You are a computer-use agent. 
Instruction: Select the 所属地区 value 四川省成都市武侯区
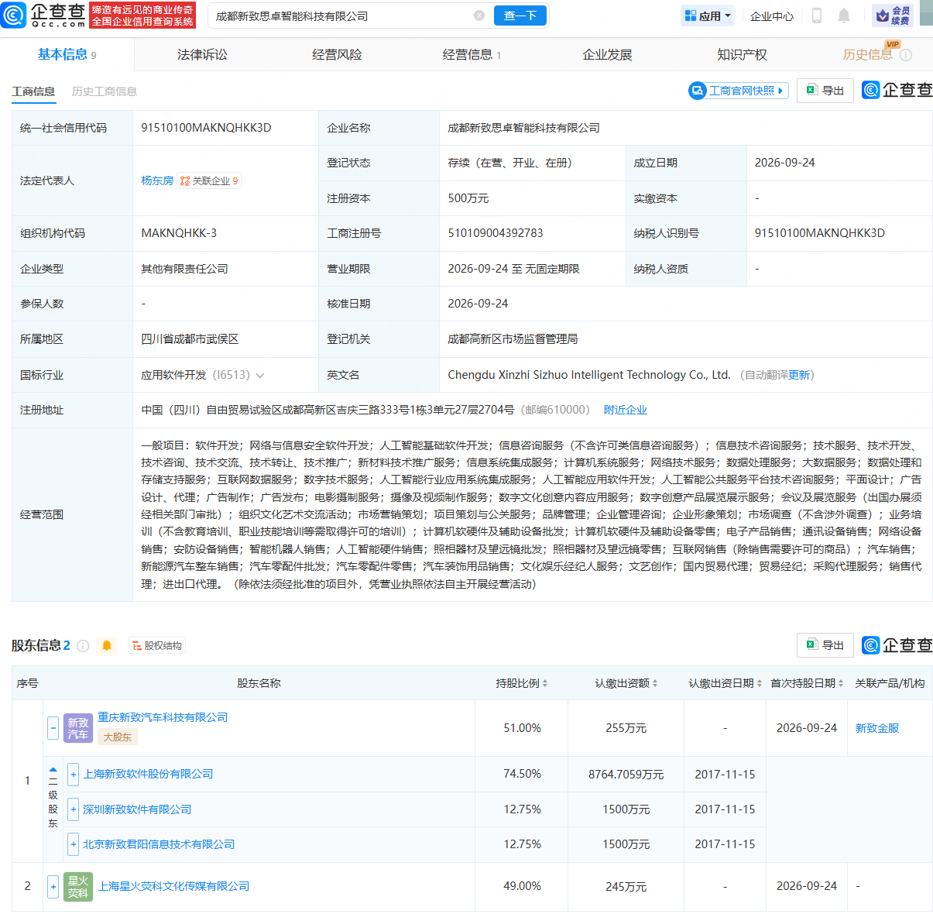pos(190,339)
